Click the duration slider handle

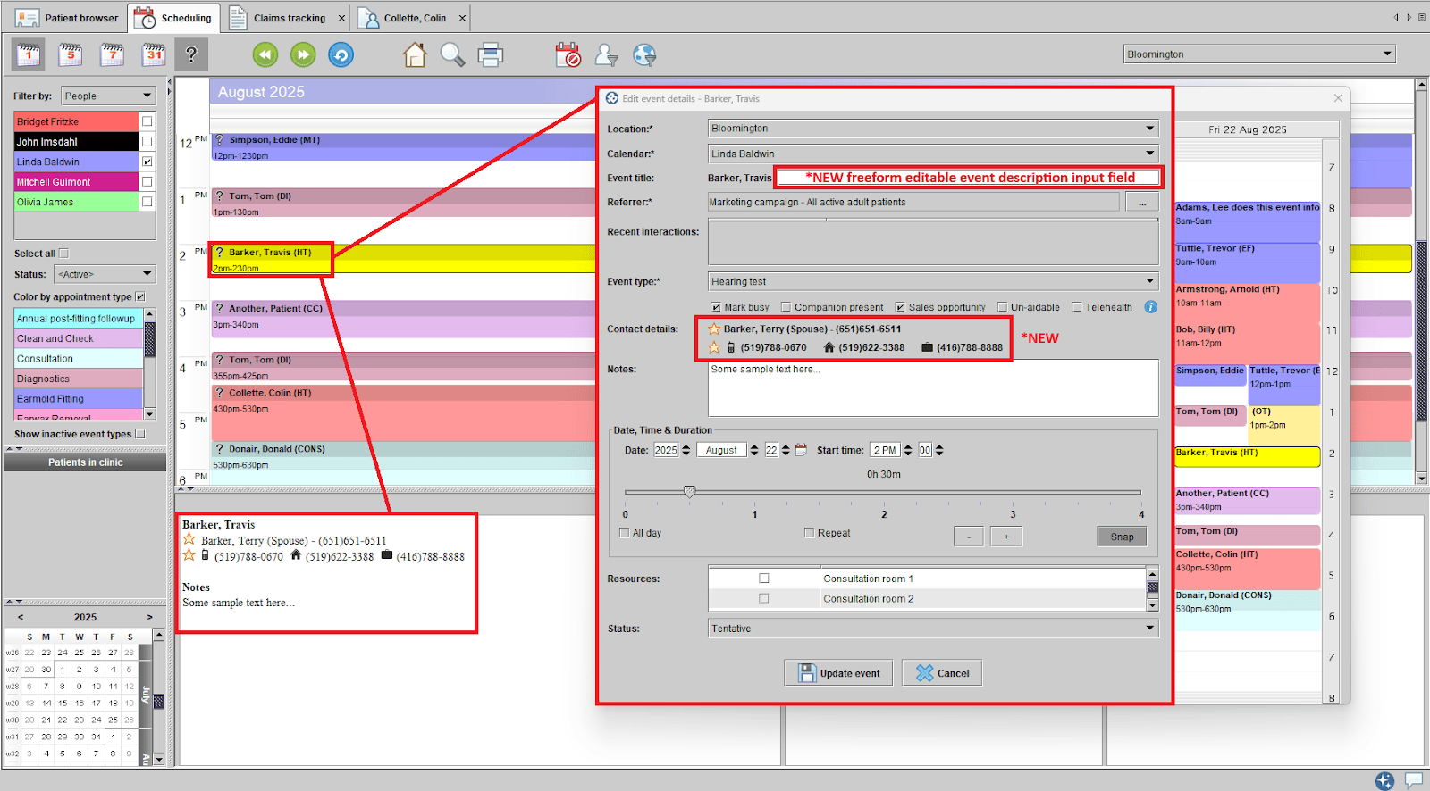(689, 492)
